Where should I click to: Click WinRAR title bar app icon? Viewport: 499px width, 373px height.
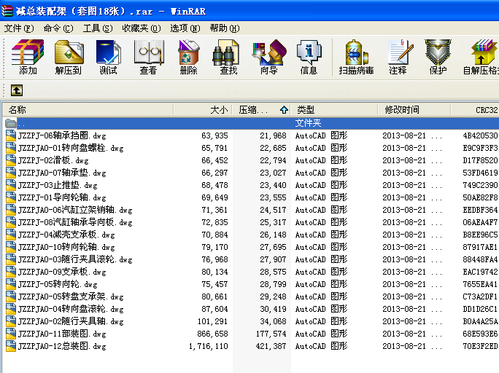[x=7, y=11]
